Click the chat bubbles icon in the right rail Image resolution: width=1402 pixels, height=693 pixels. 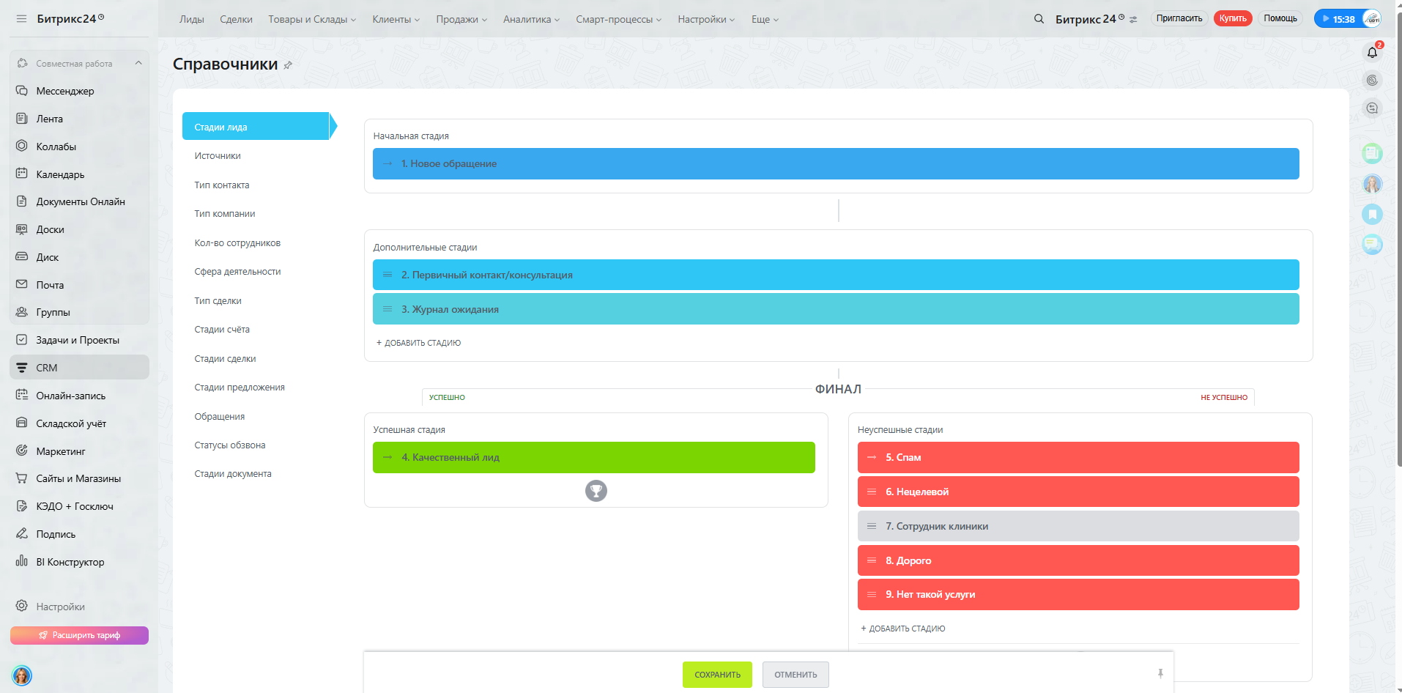tap(1373, 244)
